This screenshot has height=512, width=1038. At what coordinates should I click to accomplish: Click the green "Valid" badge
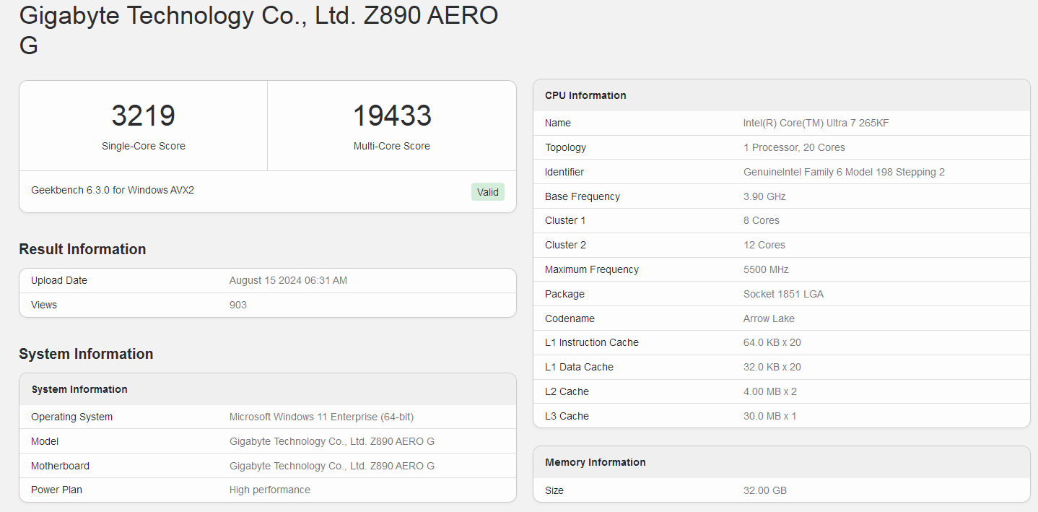pyautogui.click(x=488, y=192)
